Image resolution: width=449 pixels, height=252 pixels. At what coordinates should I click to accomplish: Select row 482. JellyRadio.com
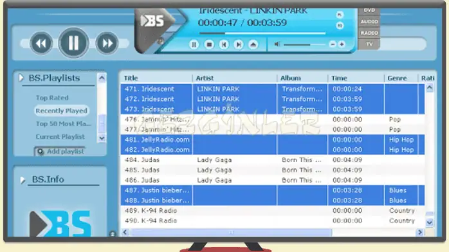(272, 150)
